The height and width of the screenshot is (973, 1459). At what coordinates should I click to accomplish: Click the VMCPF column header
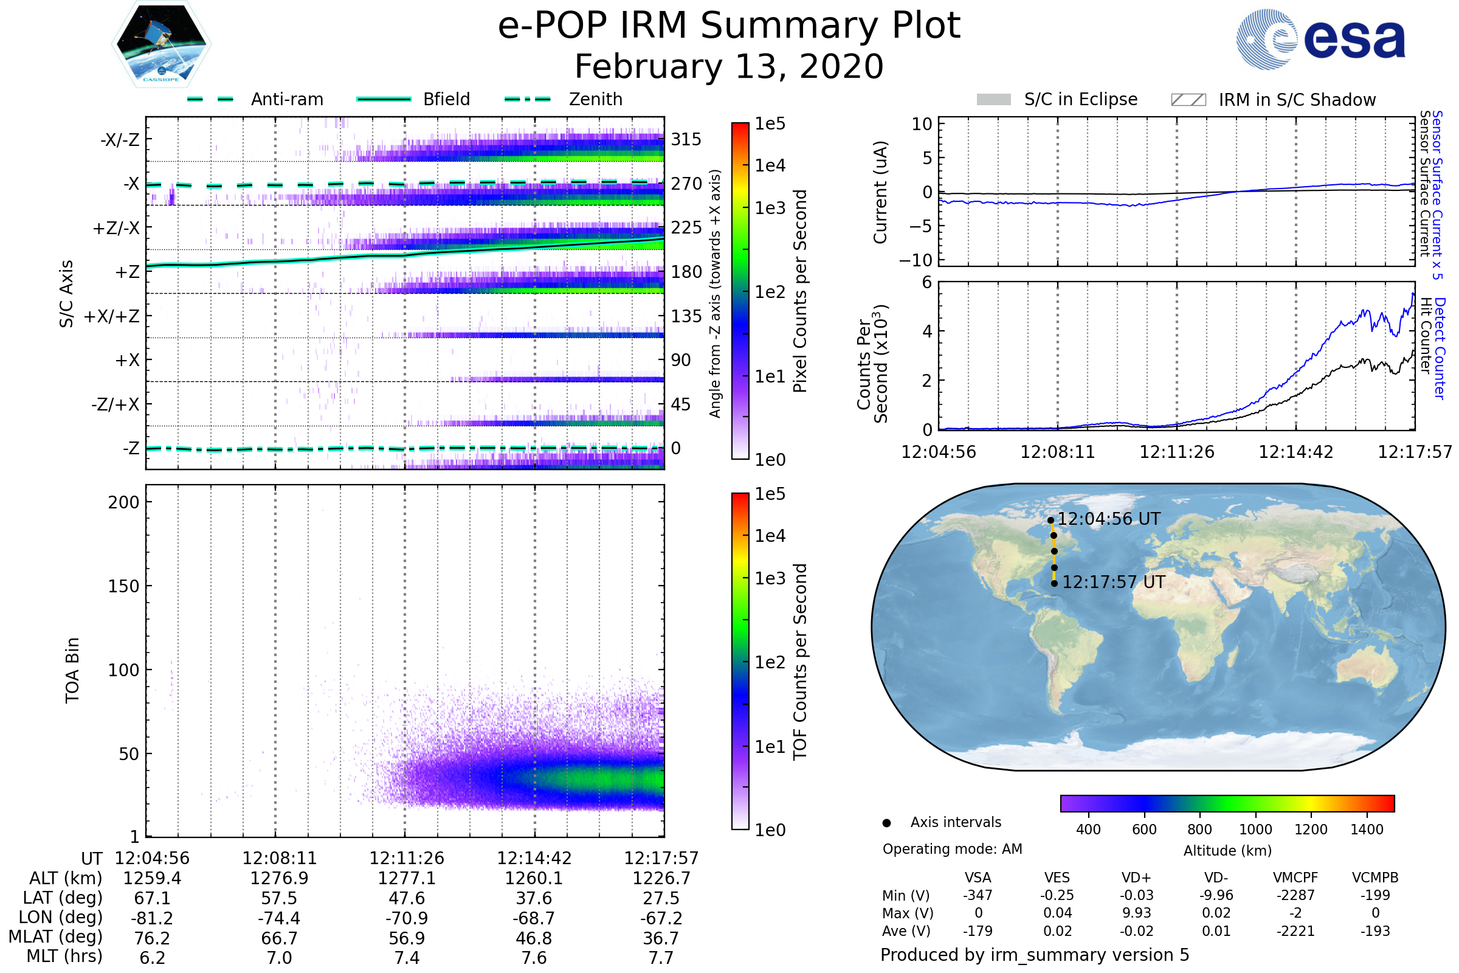click(x=1295, y=878)
